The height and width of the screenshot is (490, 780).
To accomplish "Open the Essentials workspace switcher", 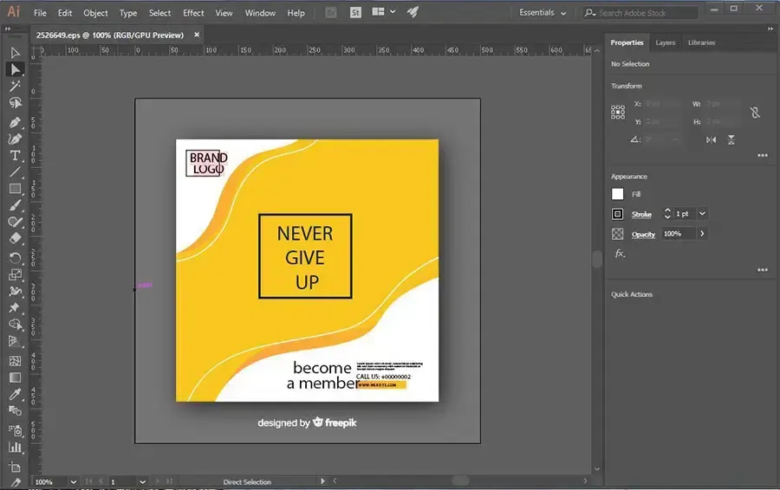I will click(x=543, y=13).
